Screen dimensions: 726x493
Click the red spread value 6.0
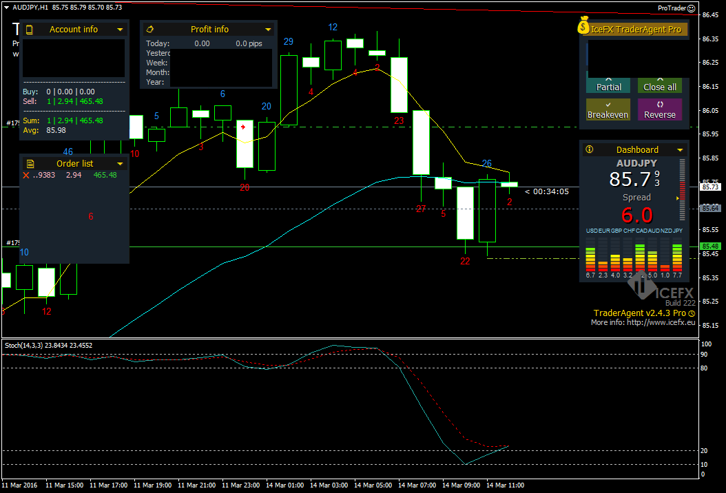click(636, 216)
